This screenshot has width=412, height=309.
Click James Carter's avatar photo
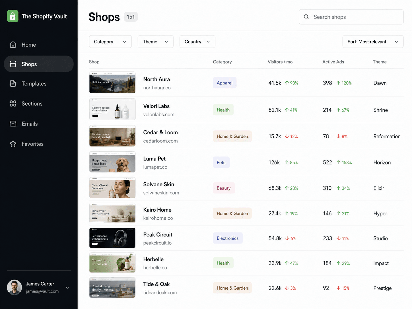(15, 287)
